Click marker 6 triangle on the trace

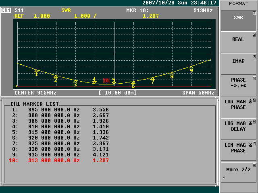click(x=133, y=82)
